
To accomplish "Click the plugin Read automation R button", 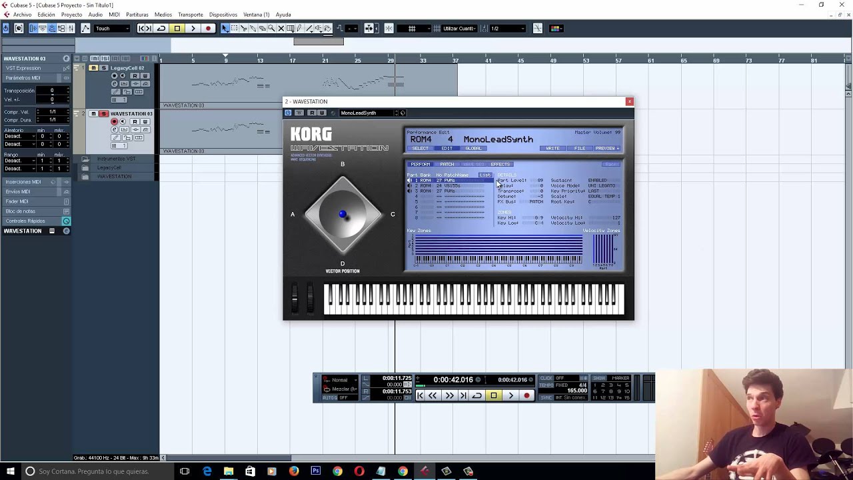I will coord(312,113).
